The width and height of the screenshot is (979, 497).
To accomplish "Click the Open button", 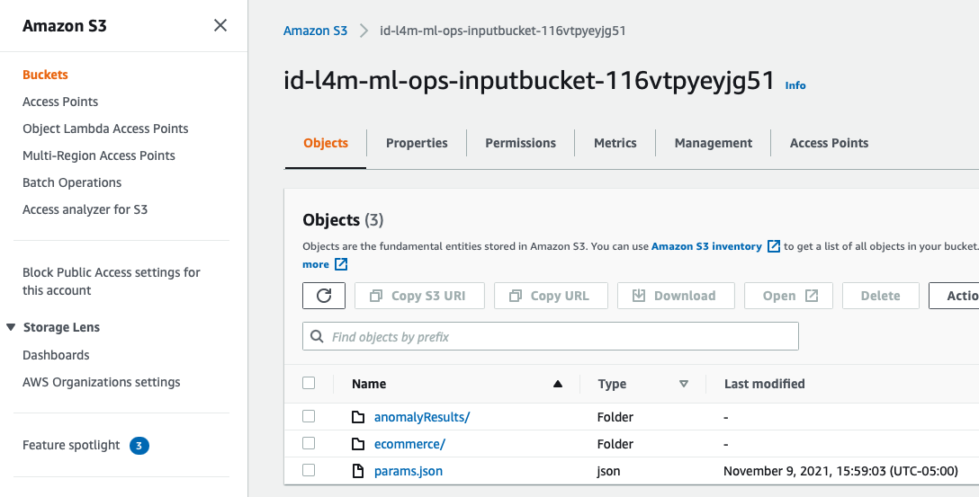I will pyautogui.click(x=788, y=296).
